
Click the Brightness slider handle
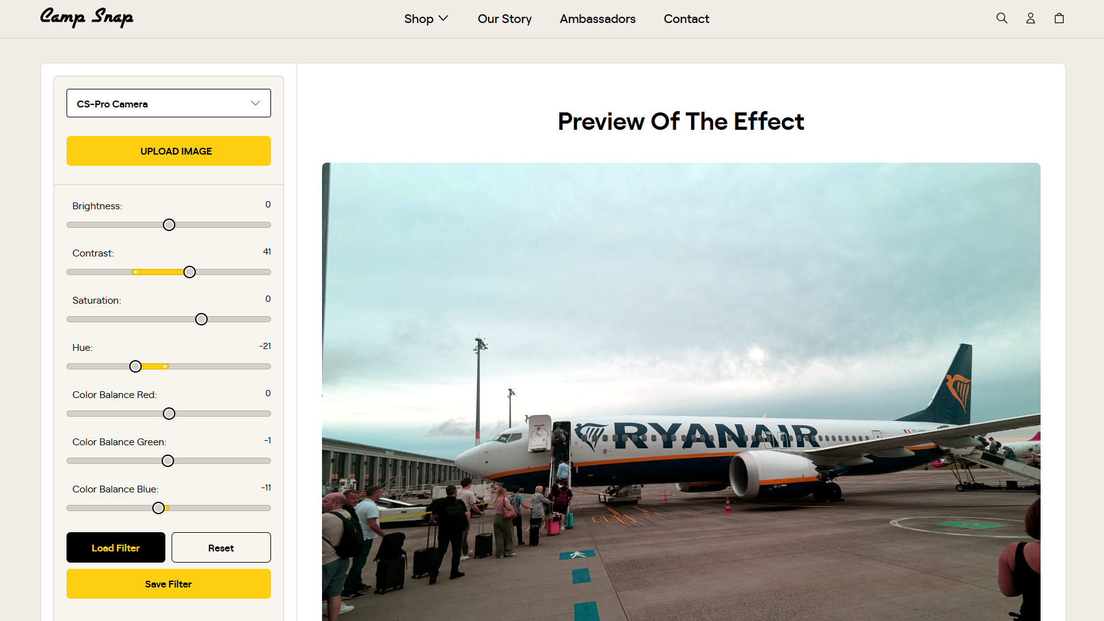(169, 225)
